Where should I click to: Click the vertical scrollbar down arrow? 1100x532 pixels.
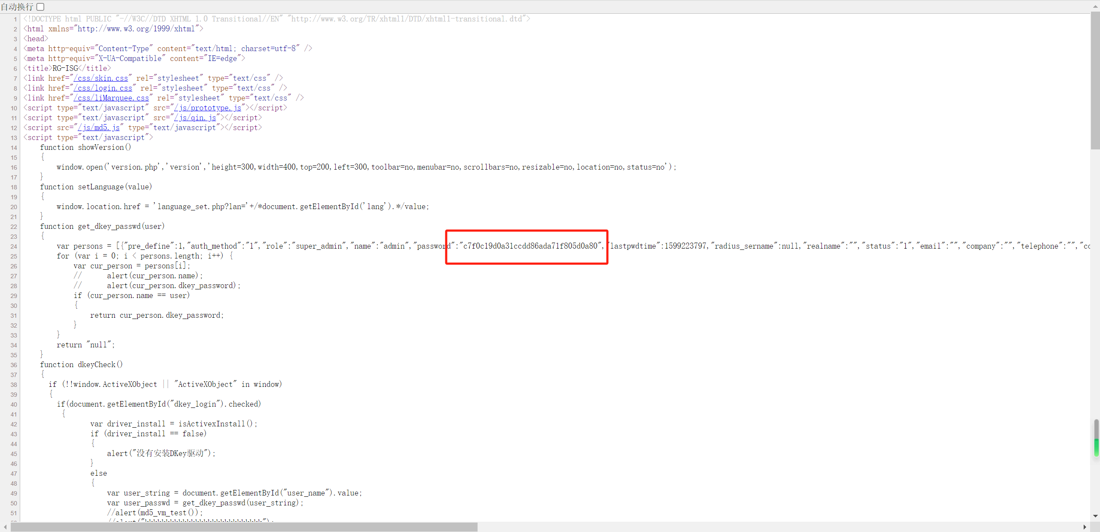(x=1095, y=516)
